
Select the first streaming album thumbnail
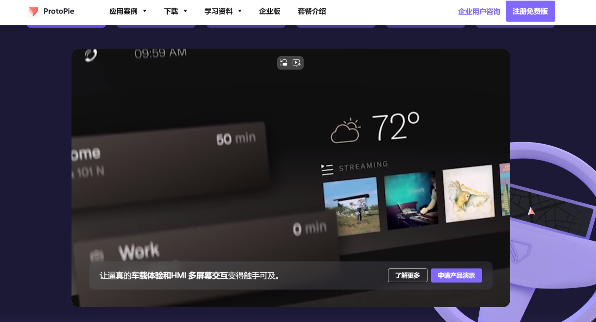tap(352, 206)
